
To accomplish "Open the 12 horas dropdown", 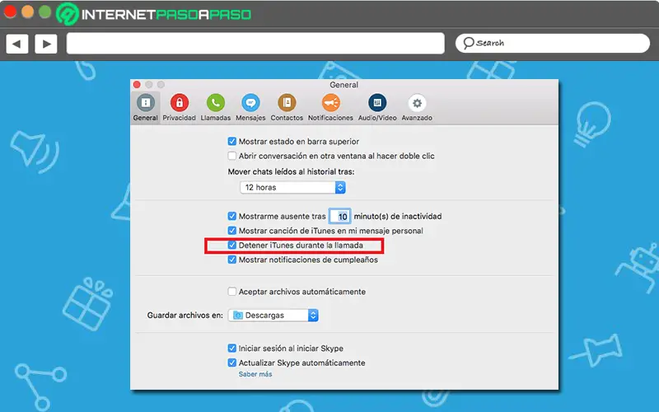I will coord(293,188).
